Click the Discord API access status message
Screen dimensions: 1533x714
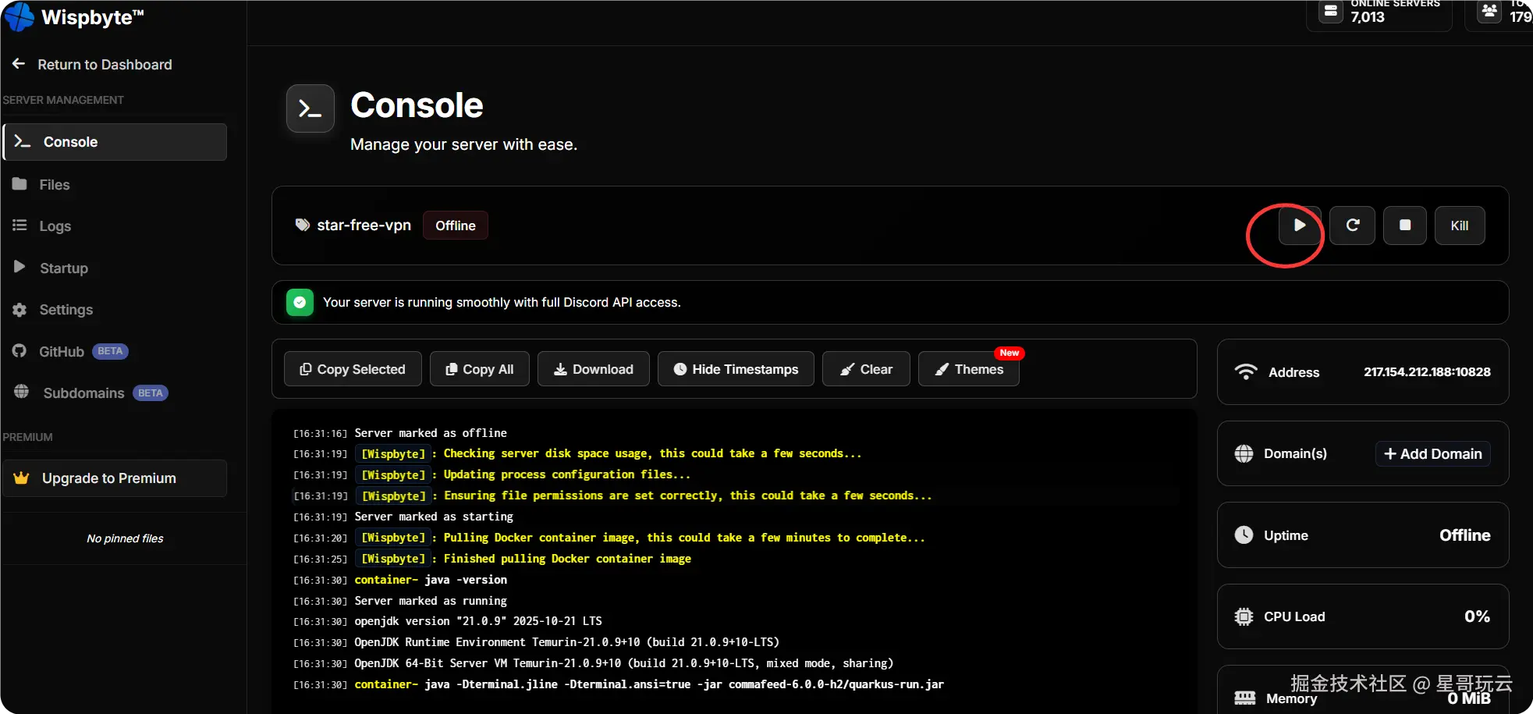(x=502, y=303)
